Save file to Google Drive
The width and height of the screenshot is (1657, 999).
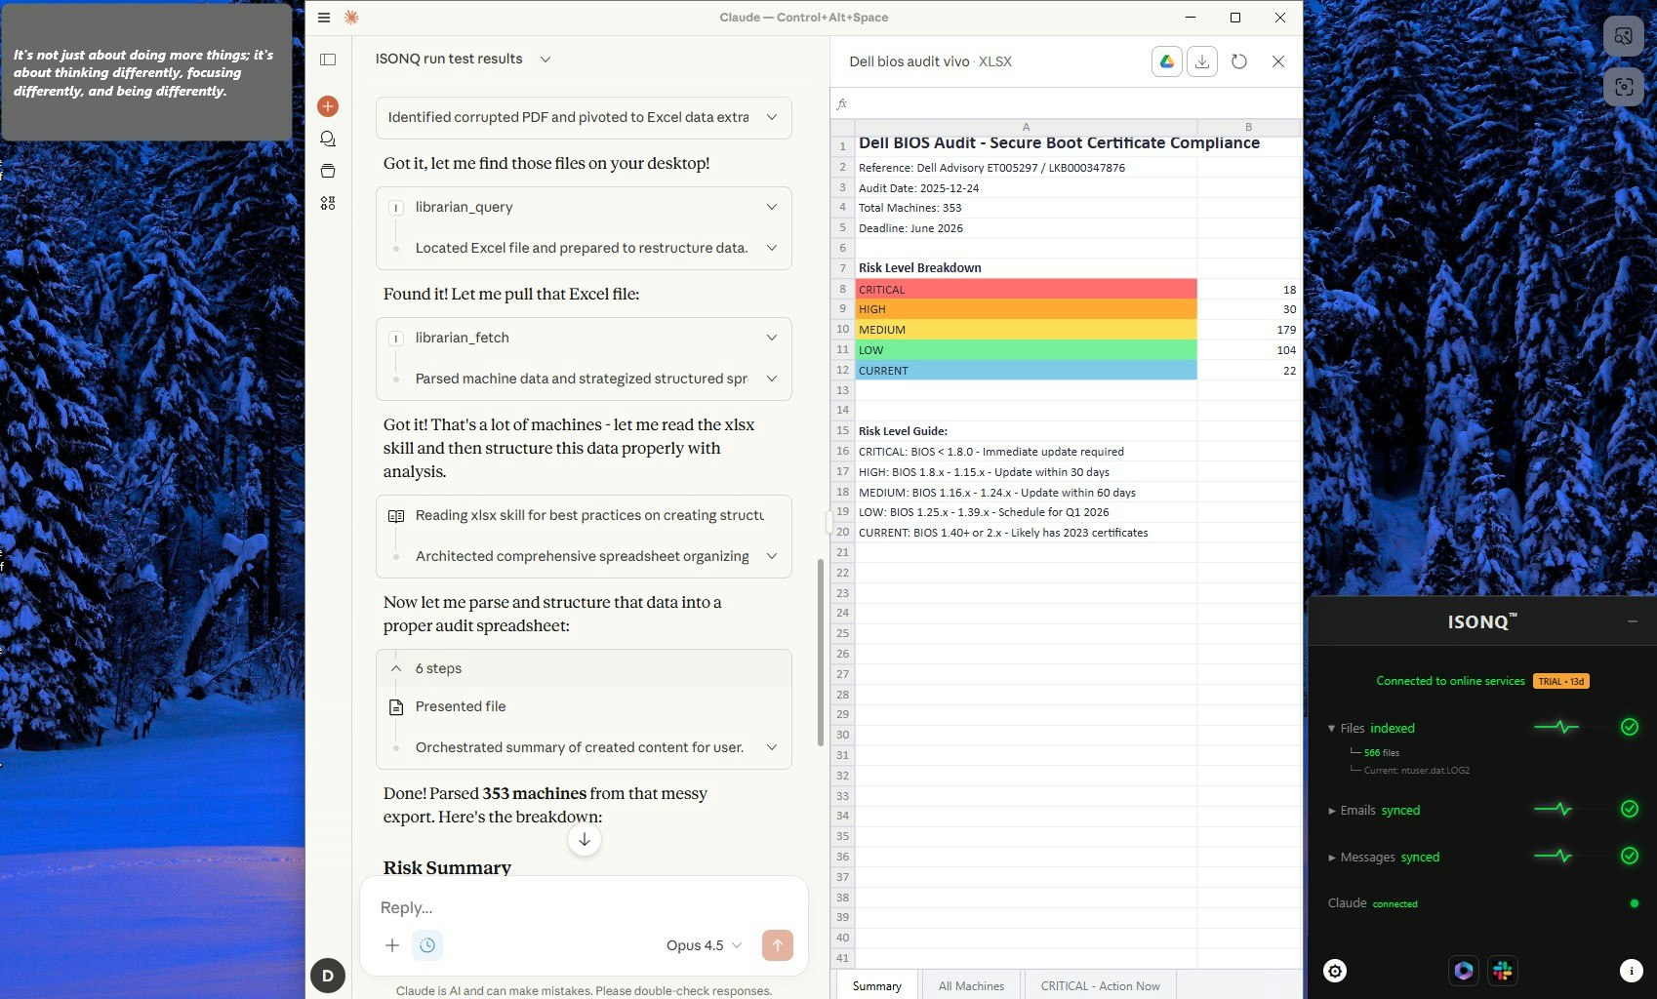[x=1167, y=61]
